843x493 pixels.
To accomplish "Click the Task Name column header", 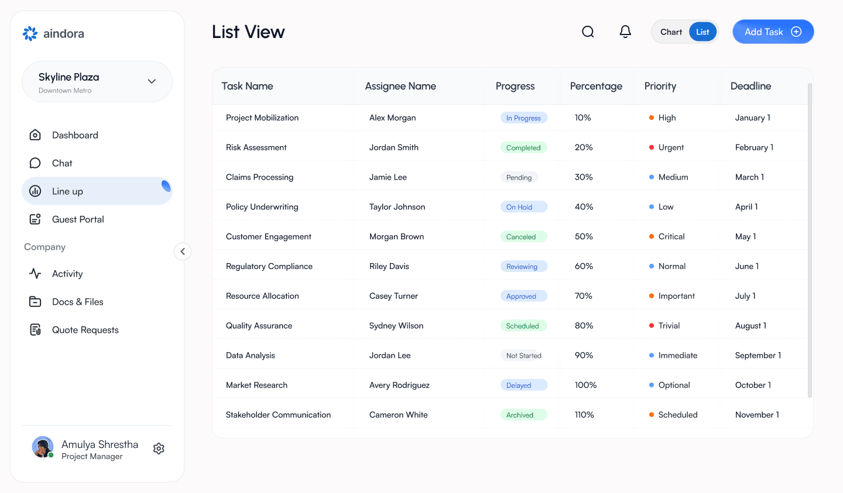I will [247, 86].
